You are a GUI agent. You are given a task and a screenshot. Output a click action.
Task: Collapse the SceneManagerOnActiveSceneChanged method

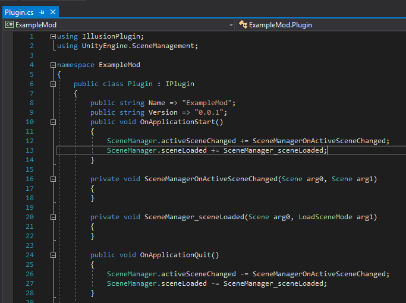(53, 179)
